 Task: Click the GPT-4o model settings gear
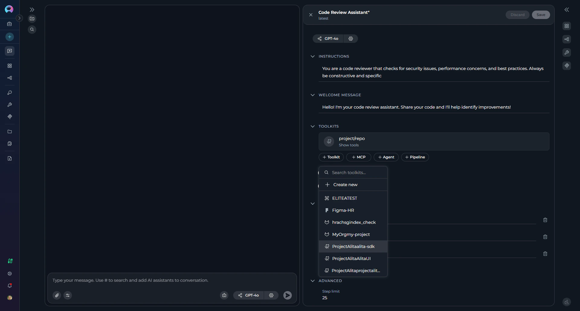tap(350, 38)
